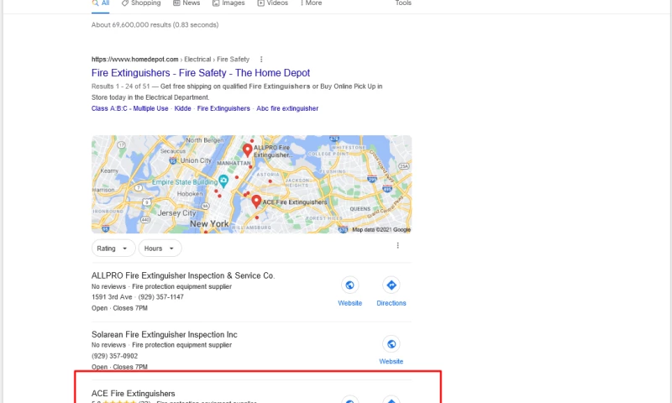This screenshot has width=672, height=403.
Task: Click the ALLPRO red map pin
Action: pos(247,150)
